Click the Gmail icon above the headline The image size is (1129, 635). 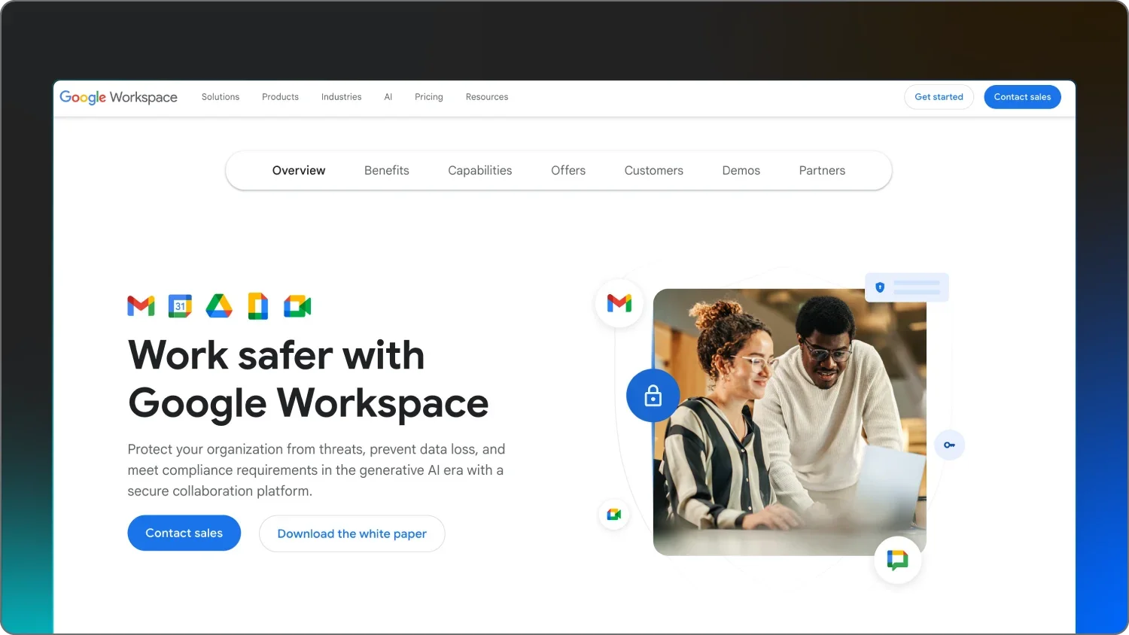tap(141, 306)
